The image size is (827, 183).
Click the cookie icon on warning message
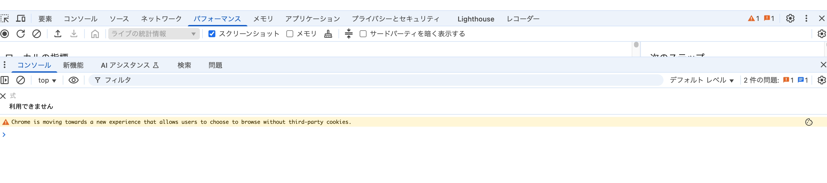[x=809, y=122]
